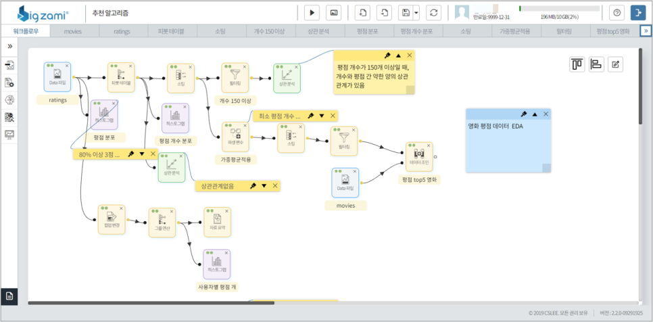Open the 피봇 테이블 tab
This screenshot has width=653, height=322.
[x=171, y=31]
